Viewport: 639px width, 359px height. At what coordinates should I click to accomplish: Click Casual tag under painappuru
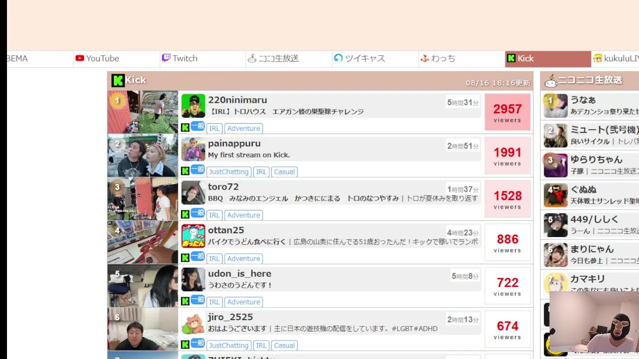coord(285,172)
